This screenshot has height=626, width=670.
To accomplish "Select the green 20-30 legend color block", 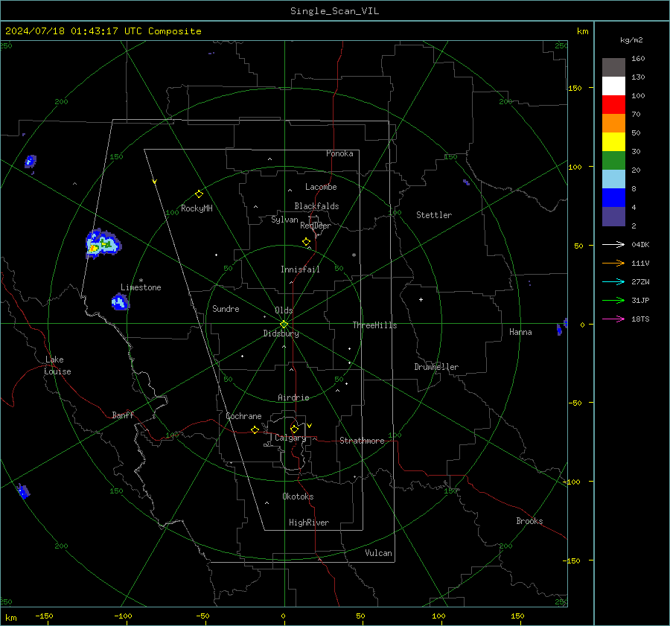I will click(613, 161).
